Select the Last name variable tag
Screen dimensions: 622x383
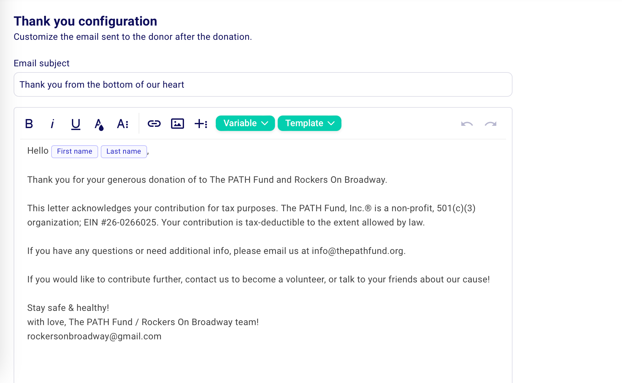pyautogui.click(x=124, y=151)
